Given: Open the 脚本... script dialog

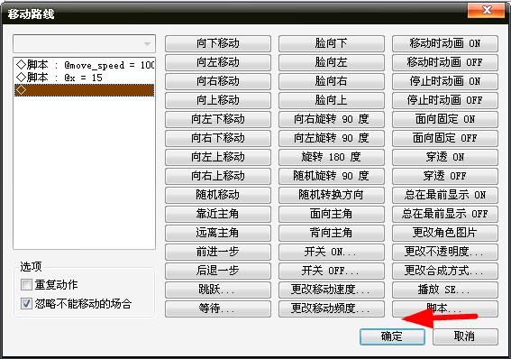Looking at the screenshot, I should pyautogui.click(x=445, y=308).
